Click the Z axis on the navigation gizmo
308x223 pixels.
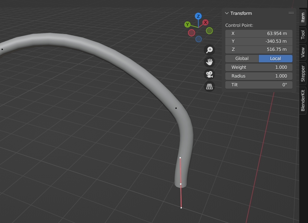(199, 15)
